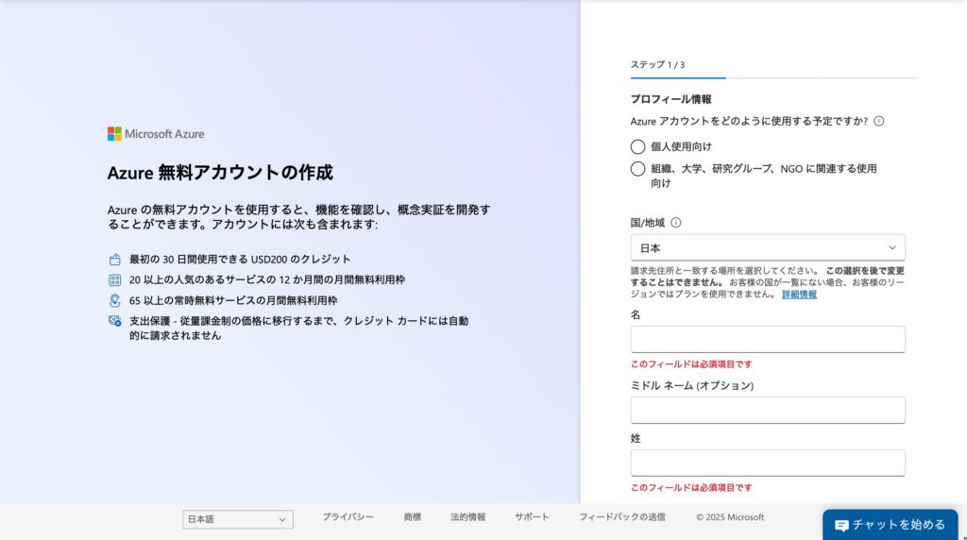This screenshot has height=540, width=967.
Task: Open プライバシー in the footer
Action: tap(348, 517)
